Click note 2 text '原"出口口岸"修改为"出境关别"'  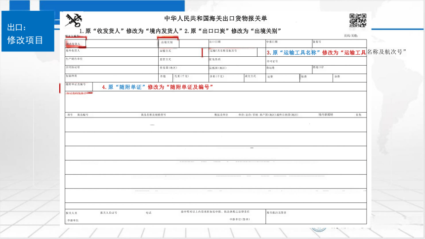point(233,31)
